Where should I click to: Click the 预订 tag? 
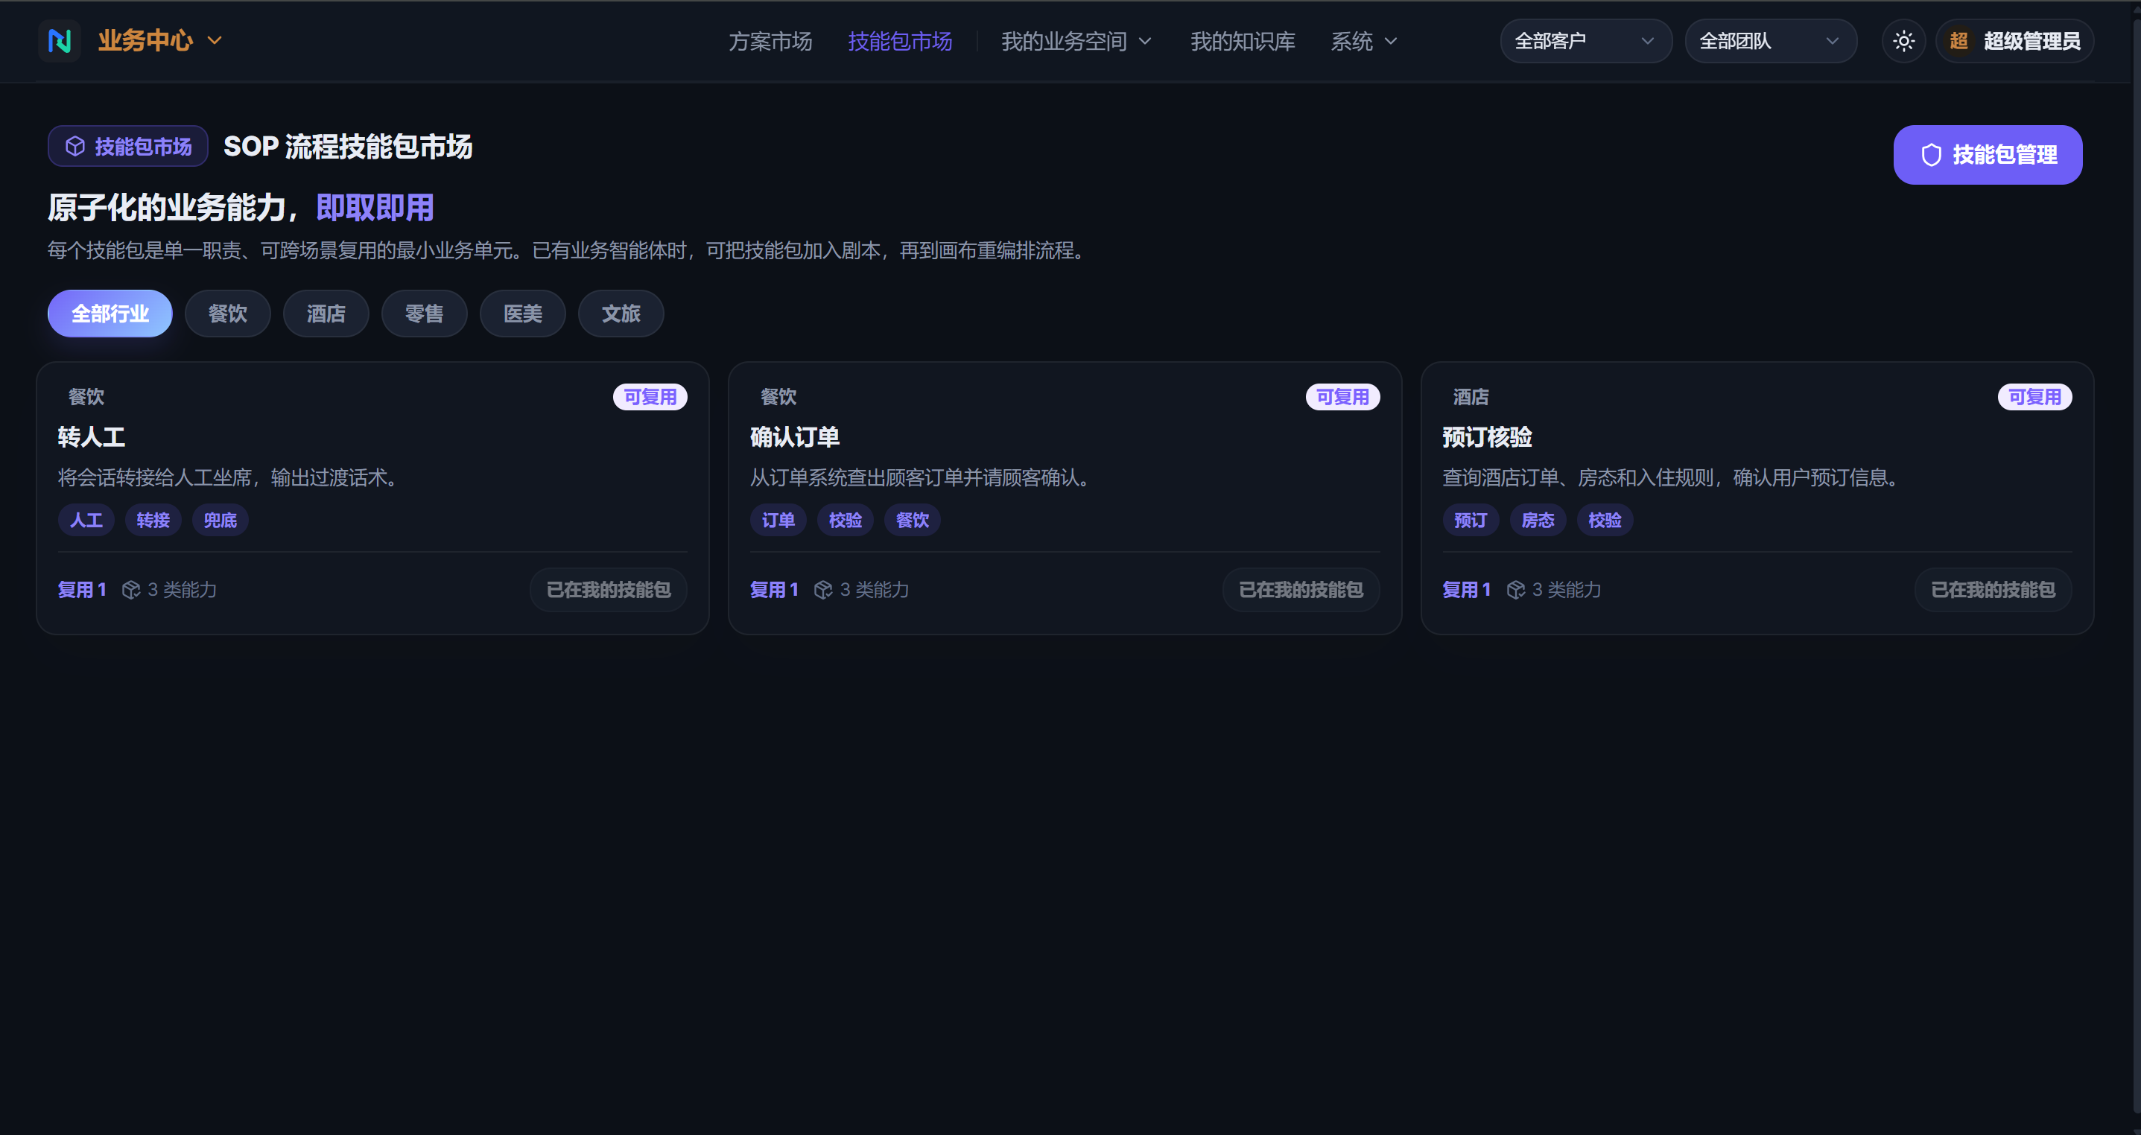(1471, 520)
